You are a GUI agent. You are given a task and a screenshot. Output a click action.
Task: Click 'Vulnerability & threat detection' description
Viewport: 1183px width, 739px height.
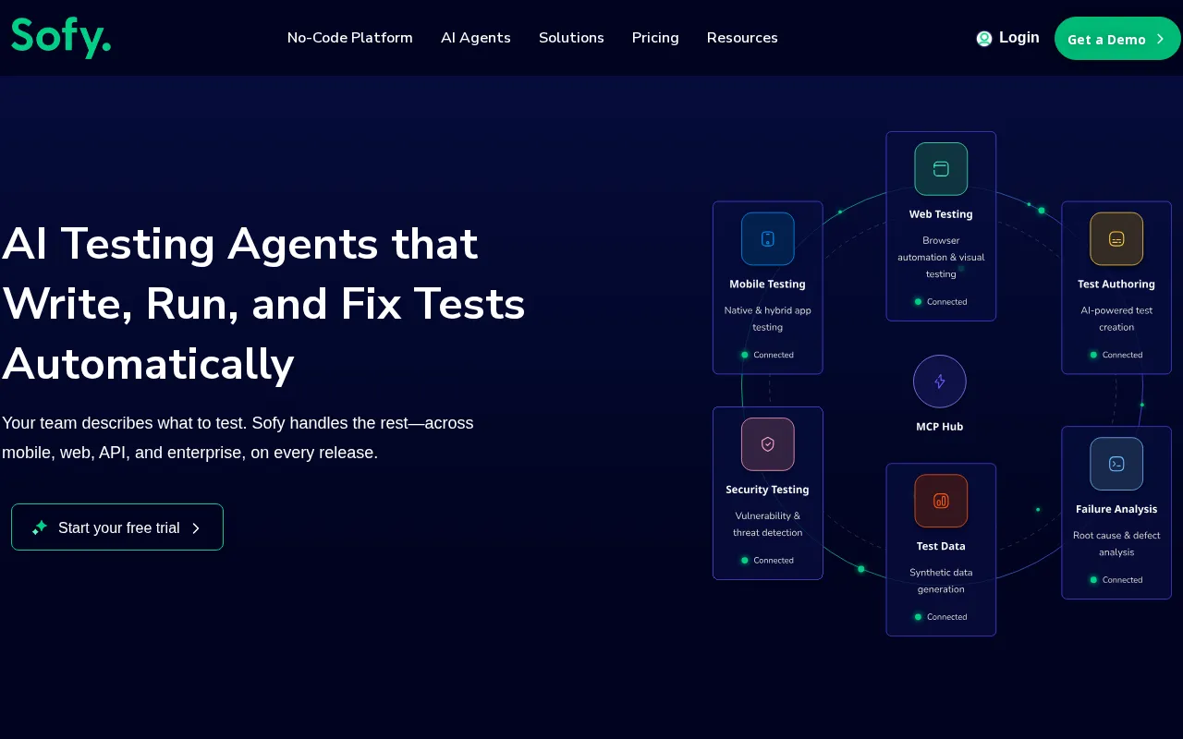pos(767,524)
